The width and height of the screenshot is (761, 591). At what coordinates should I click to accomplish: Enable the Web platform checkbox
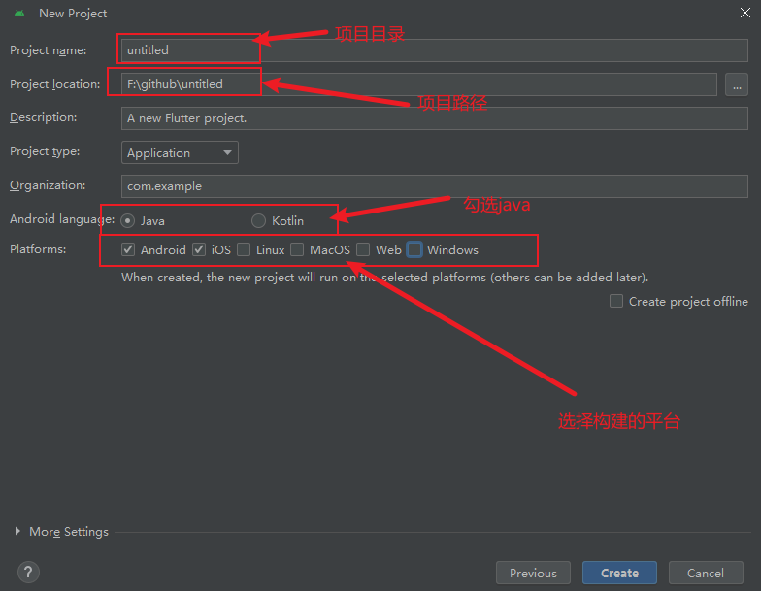click(x=363, y=249)
